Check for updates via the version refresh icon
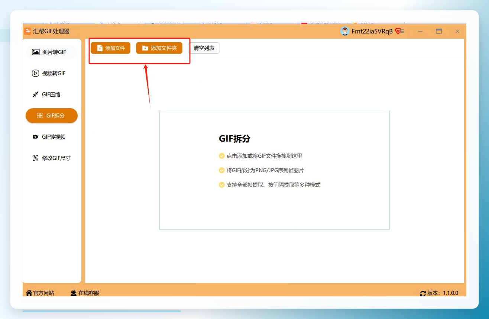 click(423, 293)
